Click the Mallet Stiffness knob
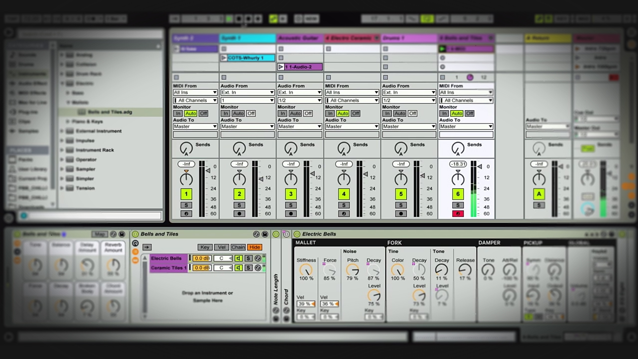638x359 pixels. click(x=306, y=270)
